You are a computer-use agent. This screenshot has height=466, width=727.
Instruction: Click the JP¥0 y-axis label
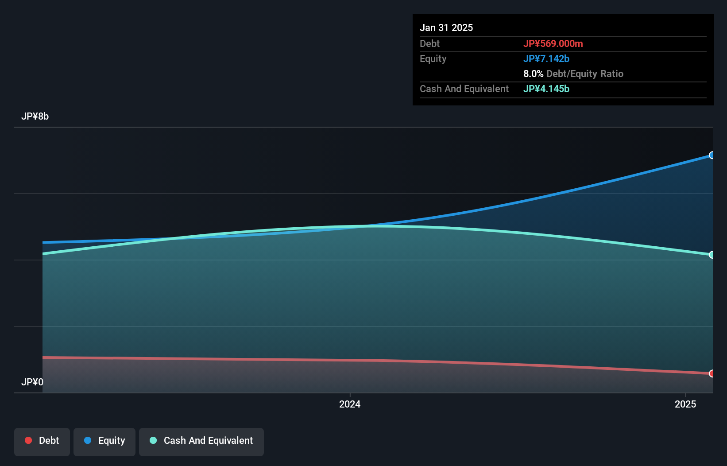[32, 382]
